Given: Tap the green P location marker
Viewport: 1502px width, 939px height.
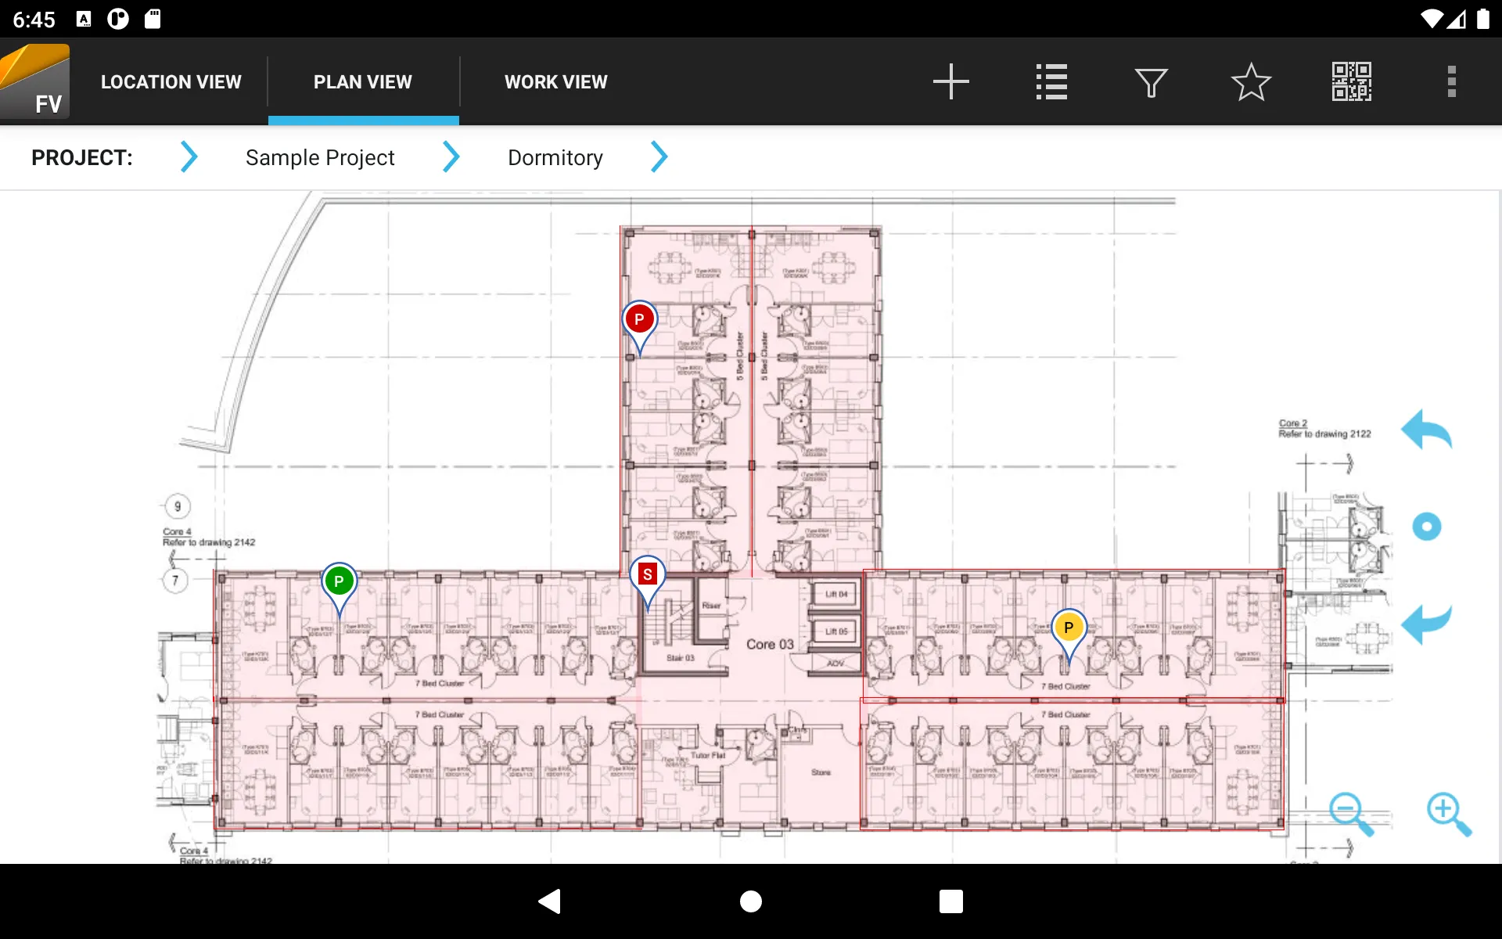Looking at the screenshot, I should pos(339,581).
